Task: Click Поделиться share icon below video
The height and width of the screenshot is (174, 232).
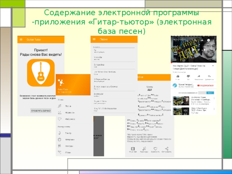Action: (x=199, y=76)
